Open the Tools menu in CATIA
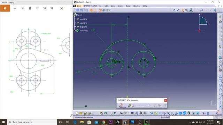 point(128,6)
